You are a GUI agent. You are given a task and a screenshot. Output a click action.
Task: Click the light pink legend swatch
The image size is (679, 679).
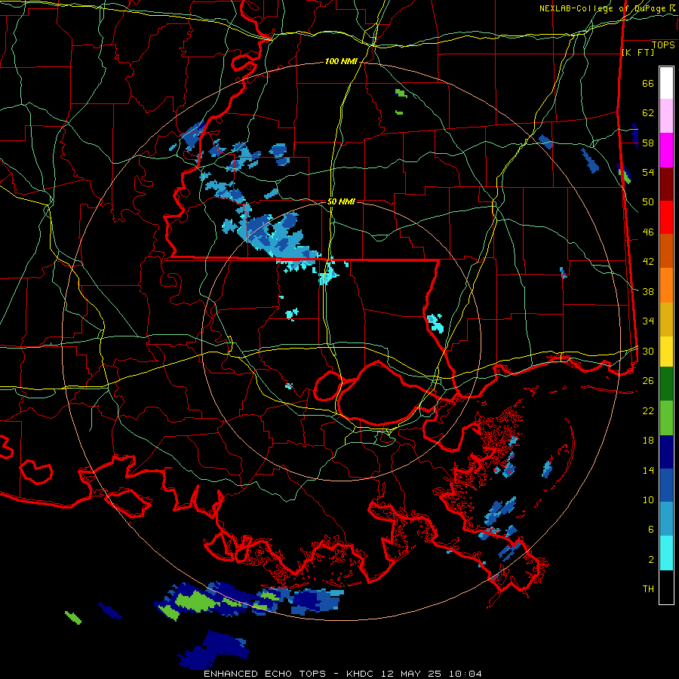click(x=666, y=115)
